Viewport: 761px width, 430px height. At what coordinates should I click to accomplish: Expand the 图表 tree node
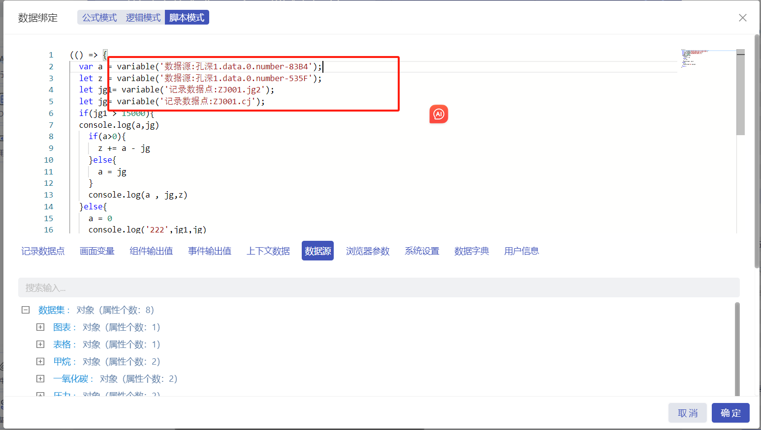pos(40,327)
